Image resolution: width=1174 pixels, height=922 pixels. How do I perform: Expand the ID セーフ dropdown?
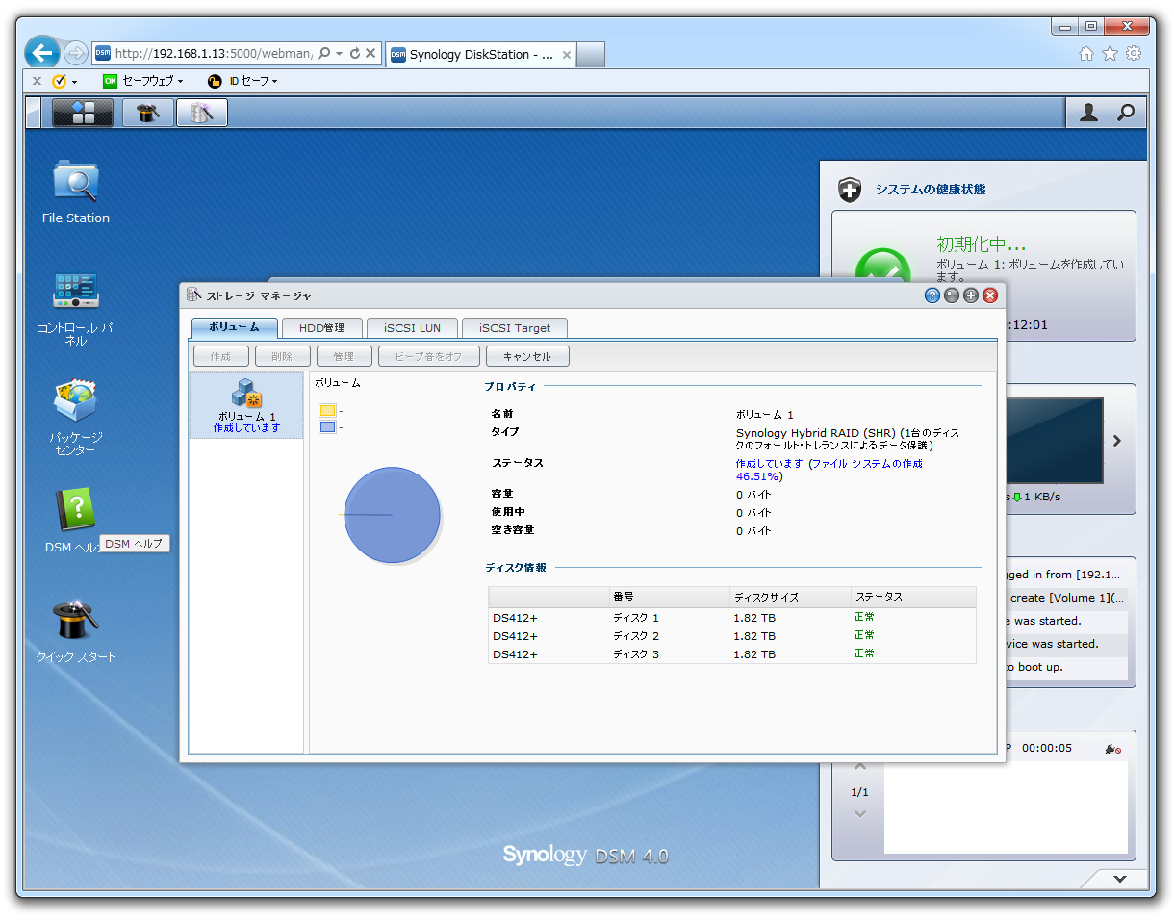[x=274, y=82]
